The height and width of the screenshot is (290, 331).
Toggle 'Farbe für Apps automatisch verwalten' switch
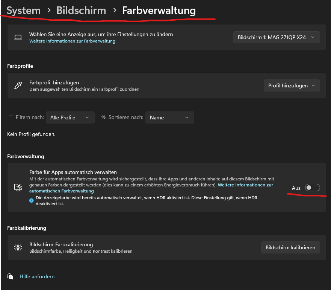(313, 188)
